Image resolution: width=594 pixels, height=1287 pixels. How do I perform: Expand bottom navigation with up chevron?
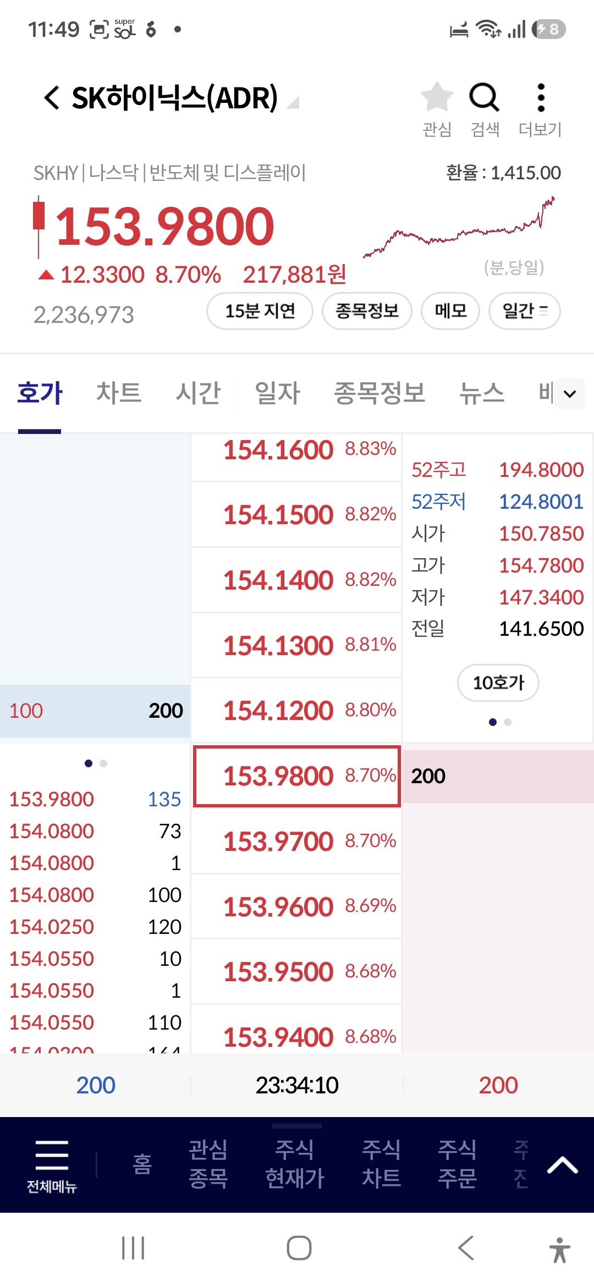coord(562,1165)
